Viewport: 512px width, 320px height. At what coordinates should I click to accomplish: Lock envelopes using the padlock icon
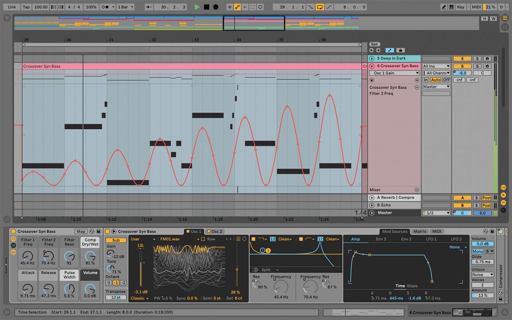400,50
